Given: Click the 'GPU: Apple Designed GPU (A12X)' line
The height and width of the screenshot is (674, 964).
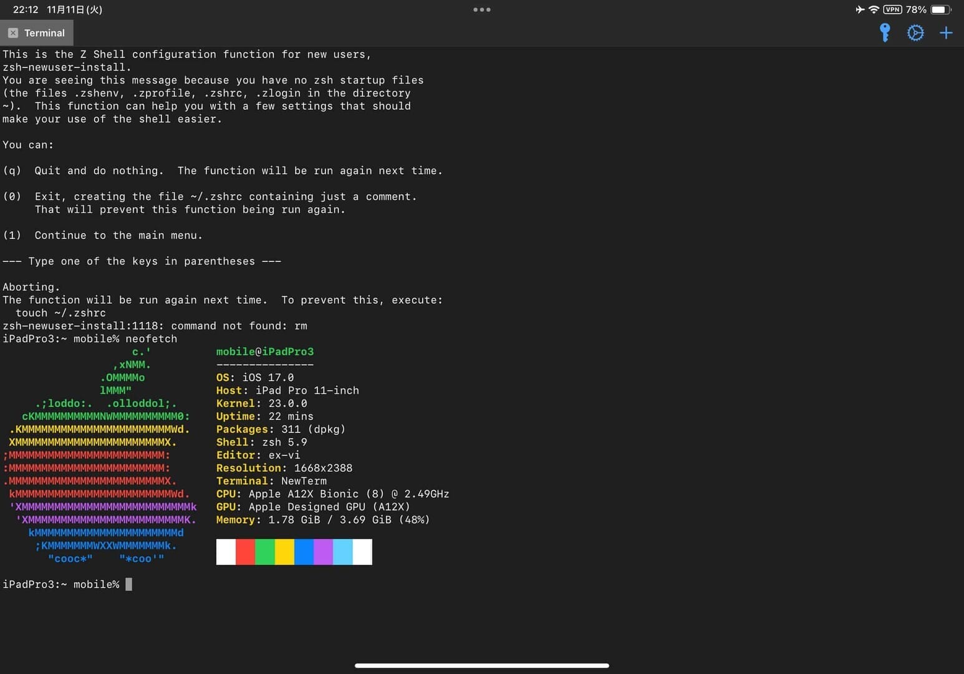Looking at the screenshot, I should pos(313,507).
